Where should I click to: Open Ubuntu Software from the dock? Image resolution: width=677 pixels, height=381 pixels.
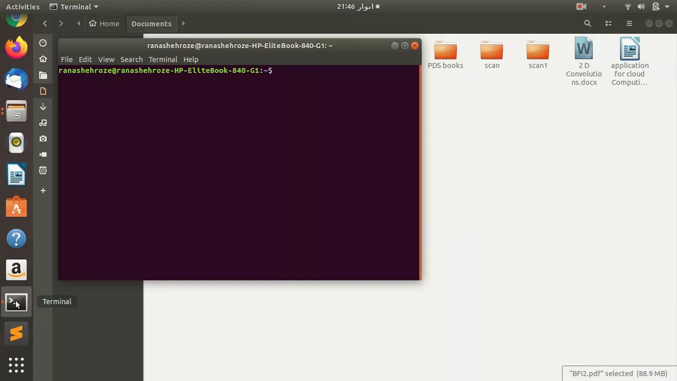click(x=16, y=207)
